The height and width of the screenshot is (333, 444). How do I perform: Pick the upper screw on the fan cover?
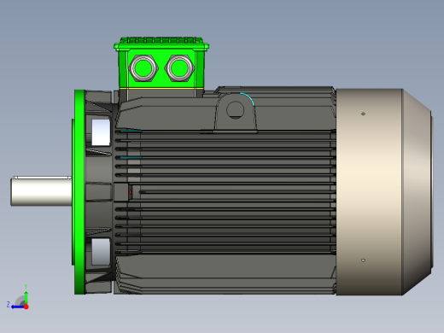[363, 114]
